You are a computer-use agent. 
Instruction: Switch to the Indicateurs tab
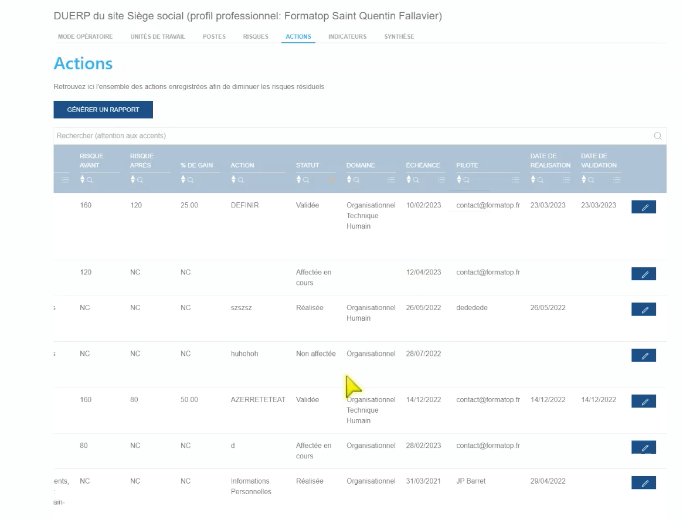click(x=348, y=36)
